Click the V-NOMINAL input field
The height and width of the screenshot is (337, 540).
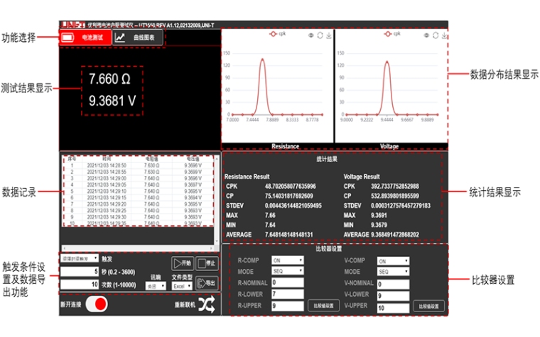394,284
